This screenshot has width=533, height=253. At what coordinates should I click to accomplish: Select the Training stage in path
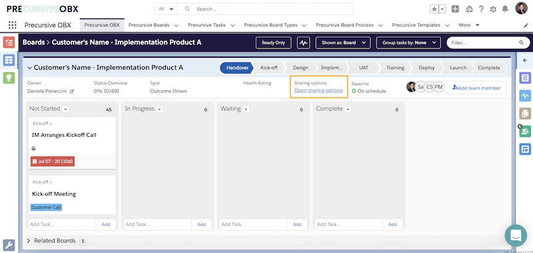[395, 68]
